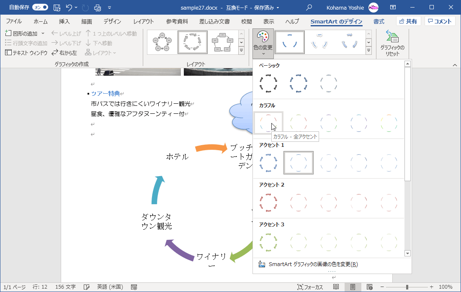Image resolution: width=461 pixels, height=292 pixels.
Task: Open Customize Quick Access Toolbar dropdown
Action: [109, 8]
